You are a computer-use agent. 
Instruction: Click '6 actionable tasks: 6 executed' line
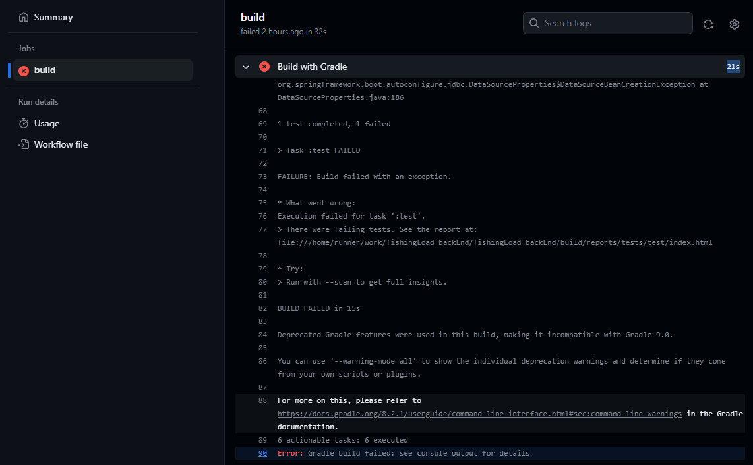click(x=343, y=440)
